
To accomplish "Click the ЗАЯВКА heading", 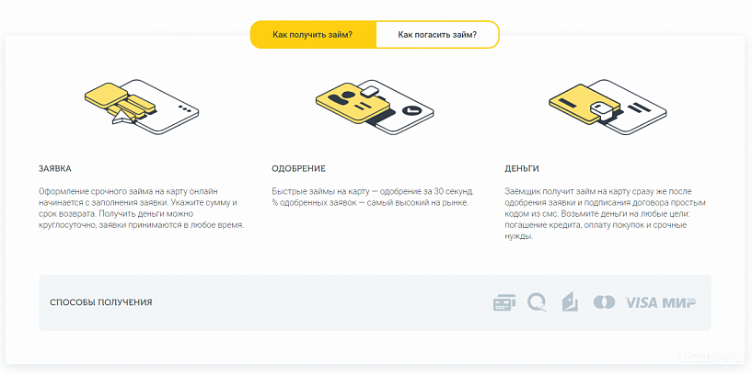I will click(x=55, y=168).
